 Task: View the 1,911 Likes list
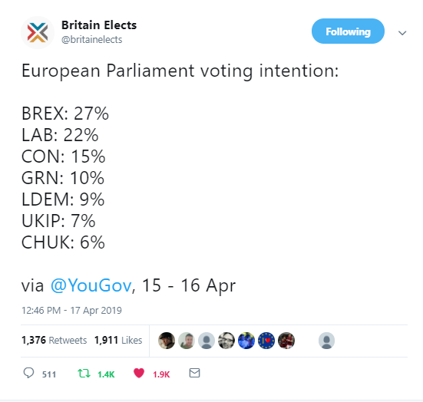point(118,341)
